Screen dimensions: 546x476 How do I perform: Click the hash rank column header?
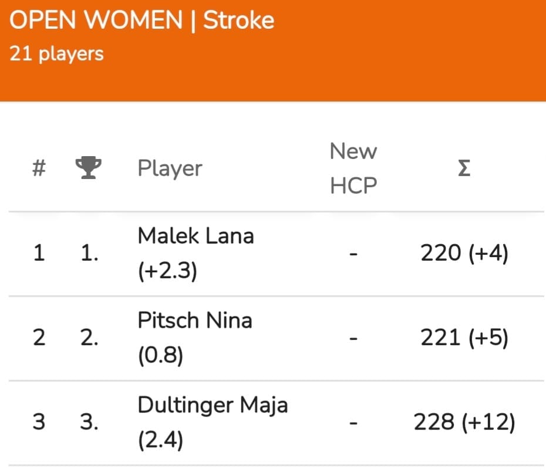click(39, 168)
